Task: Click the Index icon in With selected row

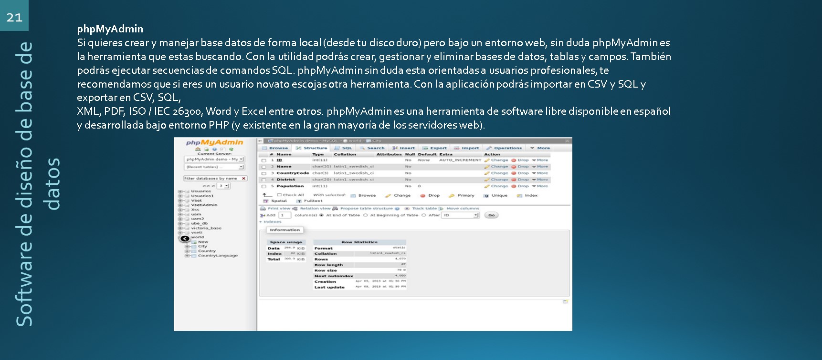Action: [x=519, y=196]
